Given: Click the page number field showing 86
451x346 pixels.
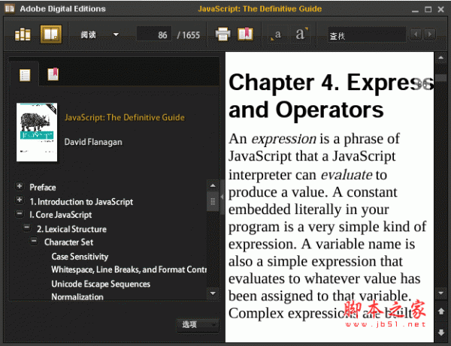Looking at the screenshot, I should pyautogui.click(x=154, y=35).
